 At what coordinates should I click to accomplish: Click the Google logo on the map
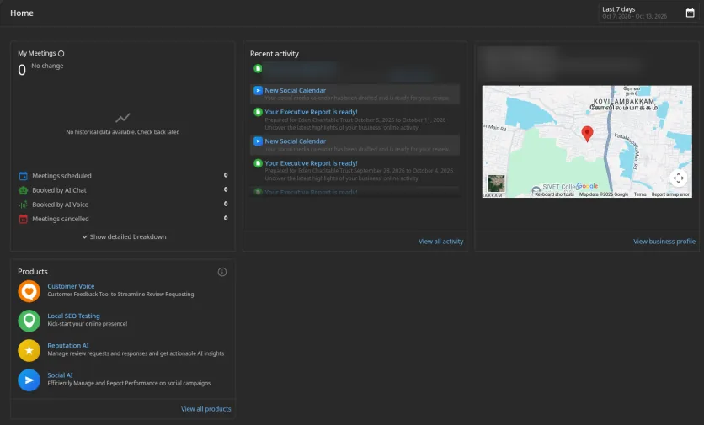tap(587, 186)
